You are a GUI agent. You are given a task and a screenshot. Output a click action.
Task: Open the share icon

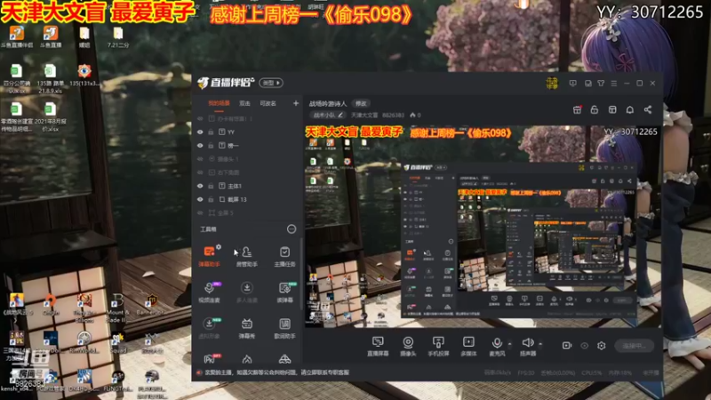coord(648,109)
